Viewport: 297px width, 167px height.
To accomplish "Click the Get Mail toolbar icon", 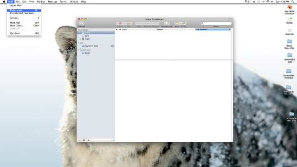I will pyautogui.click(x=82, y=23).
